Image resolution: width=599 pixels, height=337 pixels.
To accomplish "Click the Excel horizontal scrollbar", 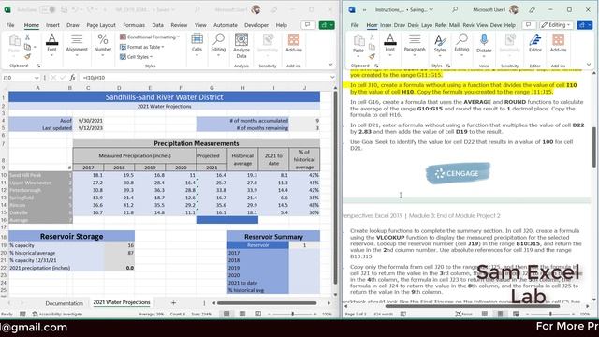I will tap(267, 303).
